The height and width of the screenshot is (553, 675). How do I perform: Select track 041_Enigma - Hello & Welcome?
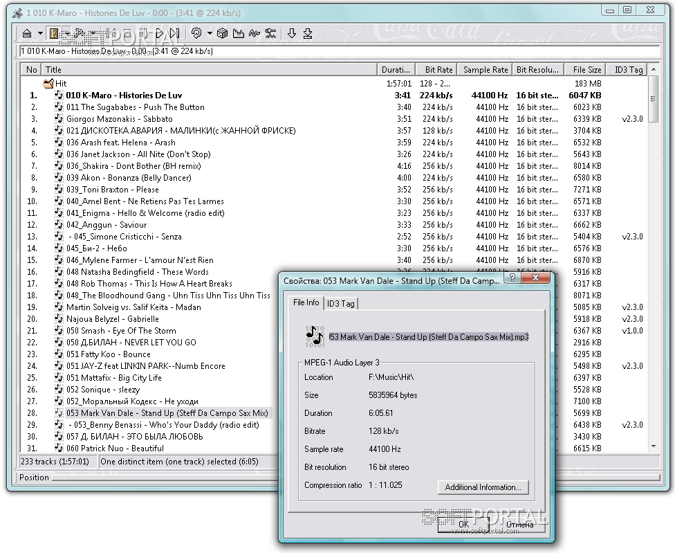[145, 213]
